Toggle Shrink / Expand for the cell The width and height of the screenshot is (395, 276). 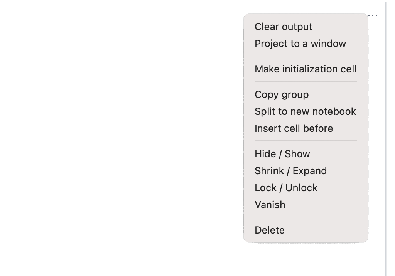point(290,171)
